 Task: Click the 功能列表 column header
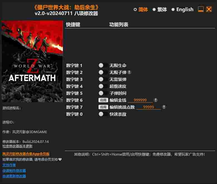[x=119, y=25]
